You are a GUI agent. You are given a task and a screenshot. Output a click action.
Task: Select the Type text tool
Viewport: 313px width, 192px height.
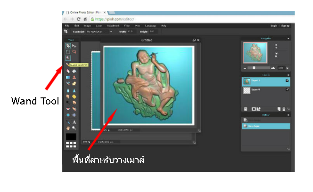[x=74, y=122]
